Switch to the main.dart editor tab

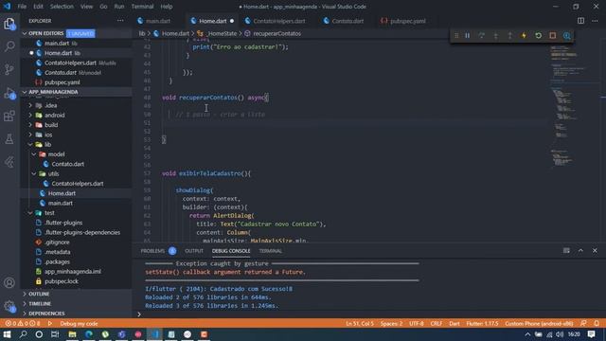158,21
